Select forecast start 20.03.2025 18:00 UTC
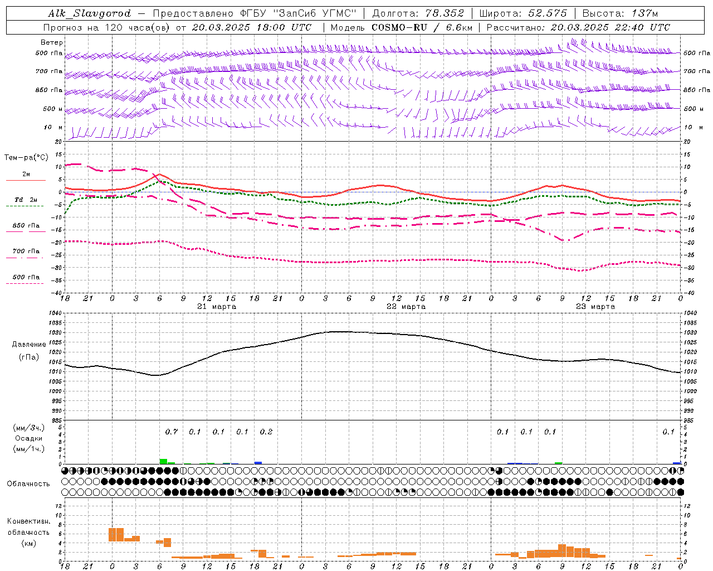The image size is (713, 571). pos(252,27)
